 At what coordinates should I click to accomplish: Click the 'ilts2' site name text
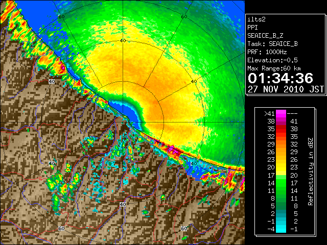(256, 19)
